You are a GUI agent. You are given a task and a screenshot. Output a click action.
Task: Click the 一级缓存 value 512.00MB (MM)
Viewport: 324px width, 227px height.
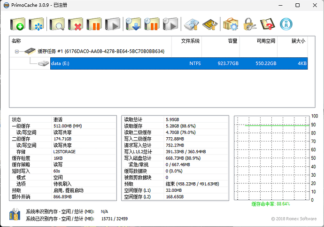coord(68,126)
